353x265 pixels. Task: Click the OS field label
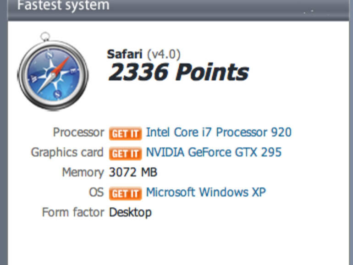[x=96, y=192]
